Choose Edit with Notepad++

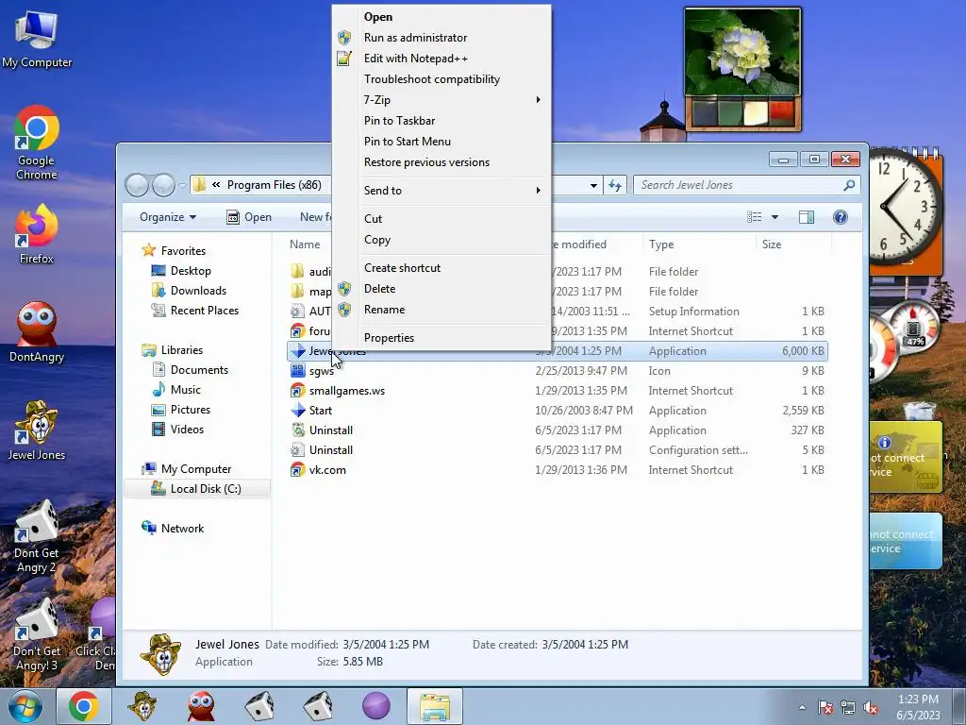(x=441, y=59)
